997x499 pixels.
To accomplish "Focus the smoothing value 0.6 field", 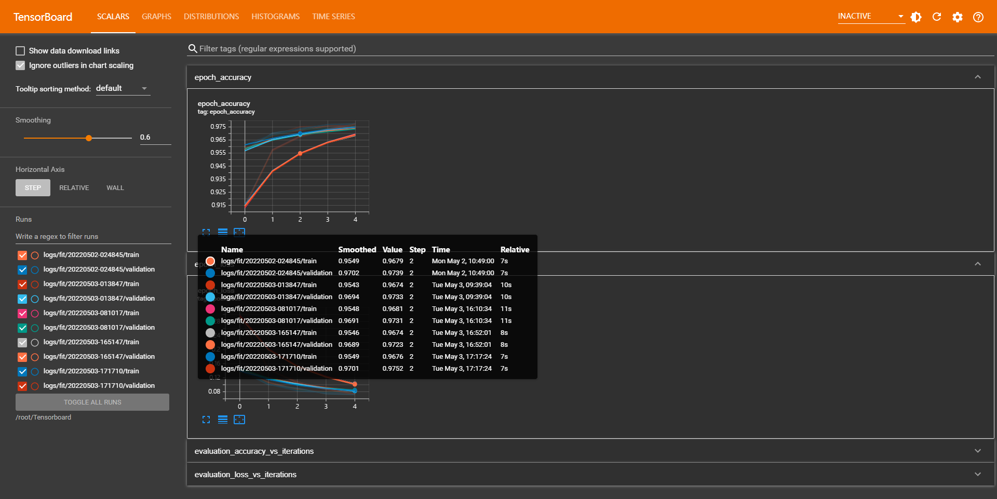I will [x=155, y=138].
